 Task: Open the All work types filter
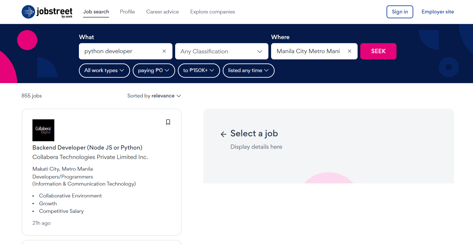tap(104, 71)
